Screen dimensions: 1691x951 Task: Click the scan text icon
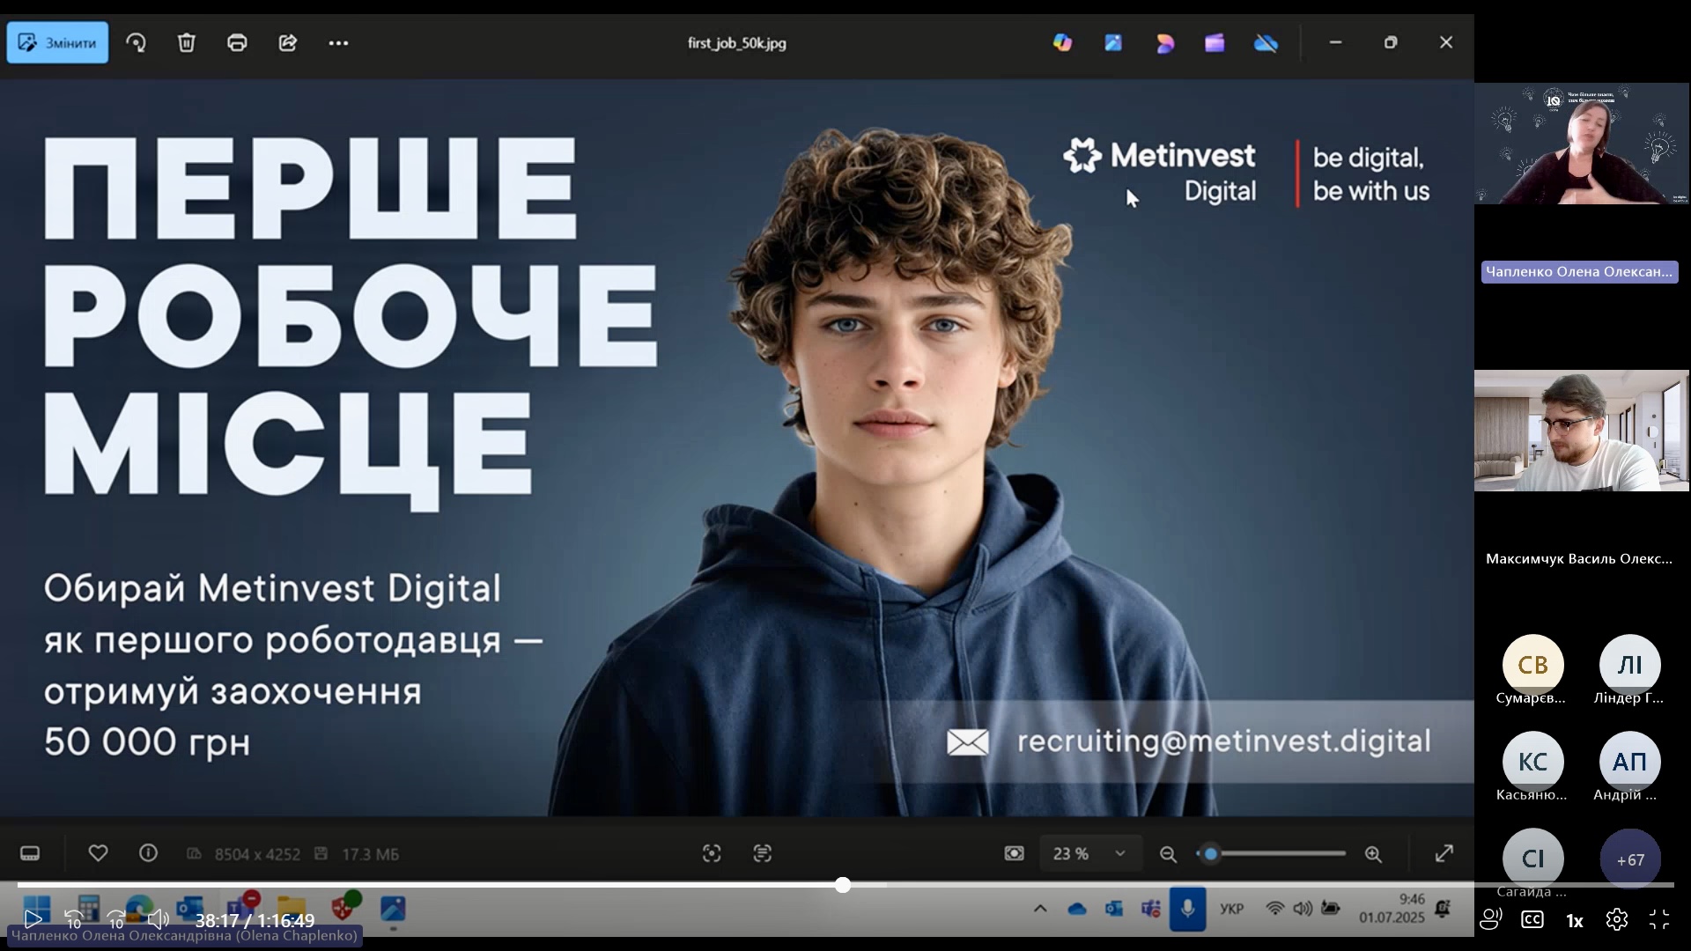pos(763,853)
